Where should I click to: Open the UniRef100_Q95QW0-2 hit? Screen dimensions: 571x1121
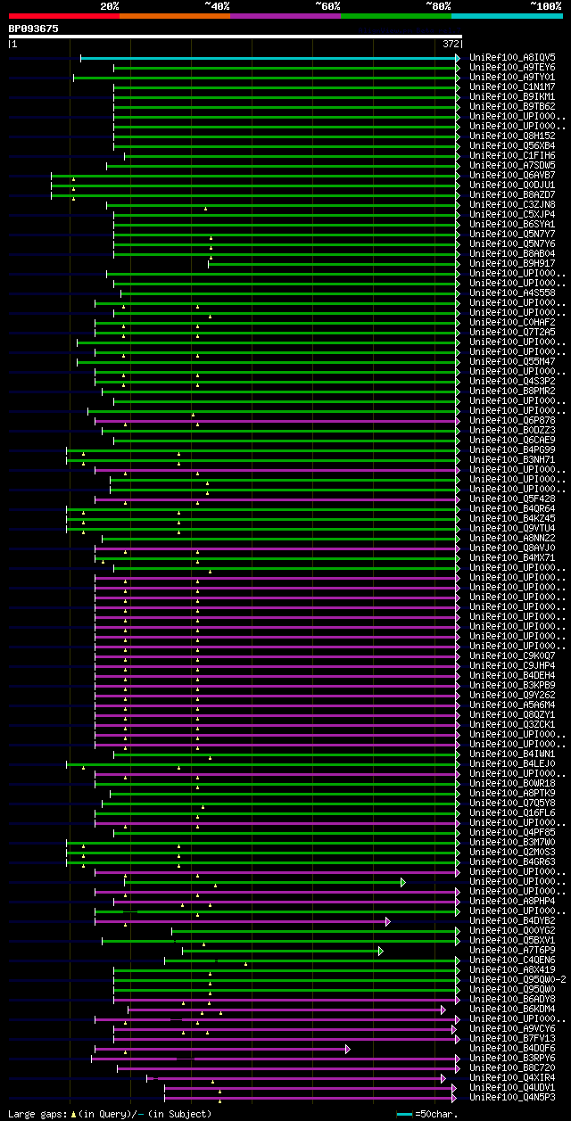pos(517,979)
